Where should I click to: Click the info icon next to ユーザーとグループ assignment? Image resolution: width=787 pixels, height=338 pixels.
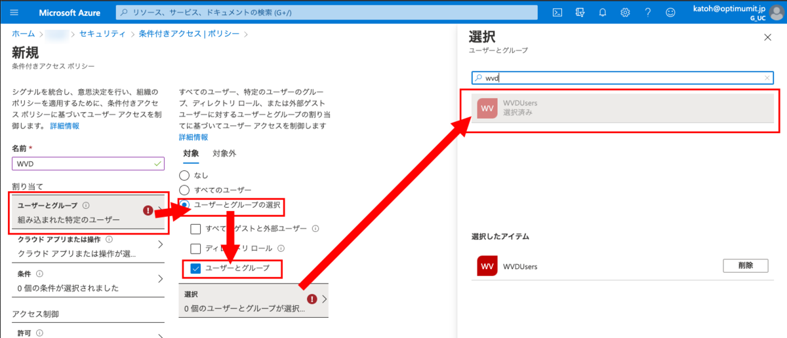pyautogui.click(x=87, y=206)
